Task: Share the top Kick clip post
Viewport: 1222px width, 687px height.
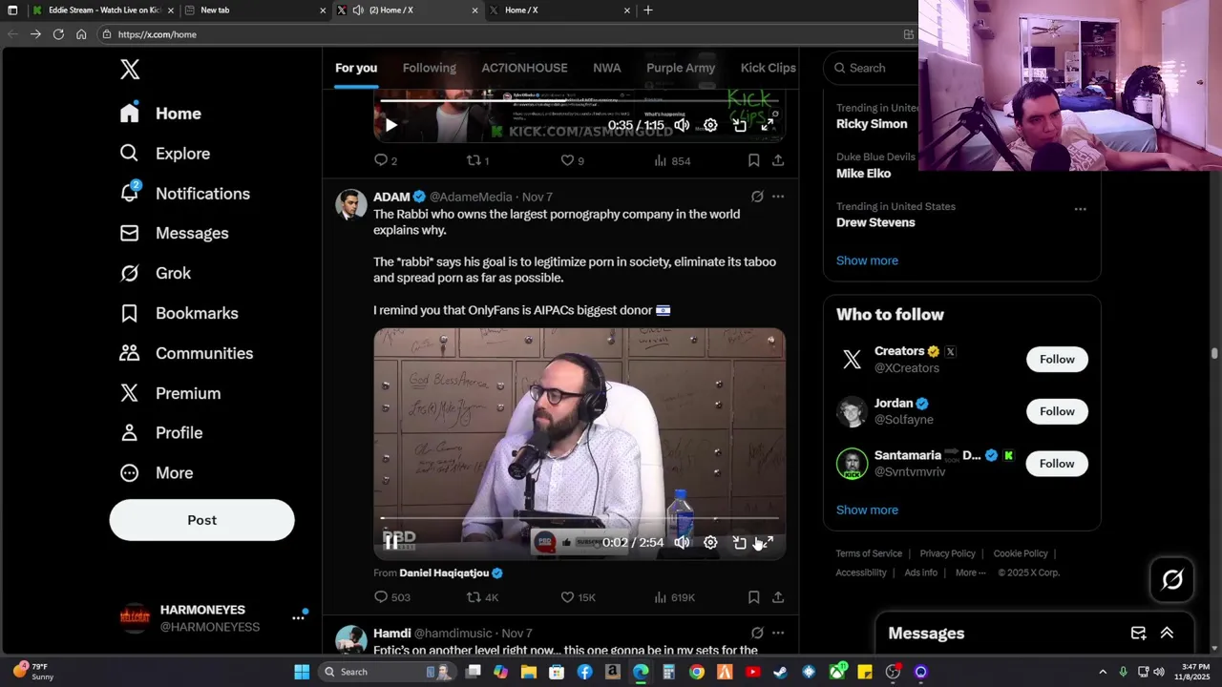Action: 778,160
